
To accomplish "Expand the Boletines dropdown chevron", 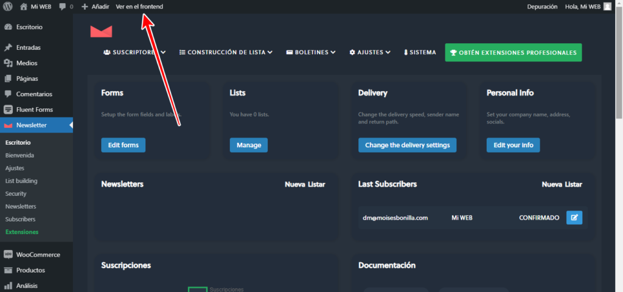I will (333, 52).
